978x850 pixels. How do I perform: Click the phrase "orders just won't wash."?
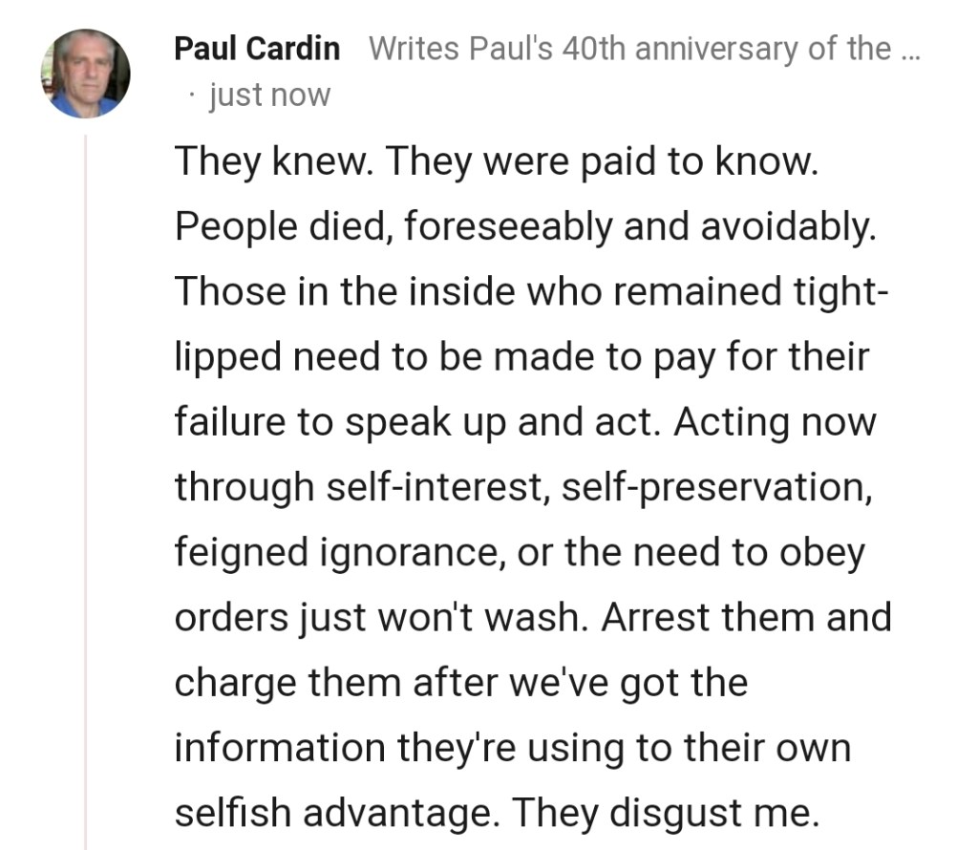[x=382, y=617]
